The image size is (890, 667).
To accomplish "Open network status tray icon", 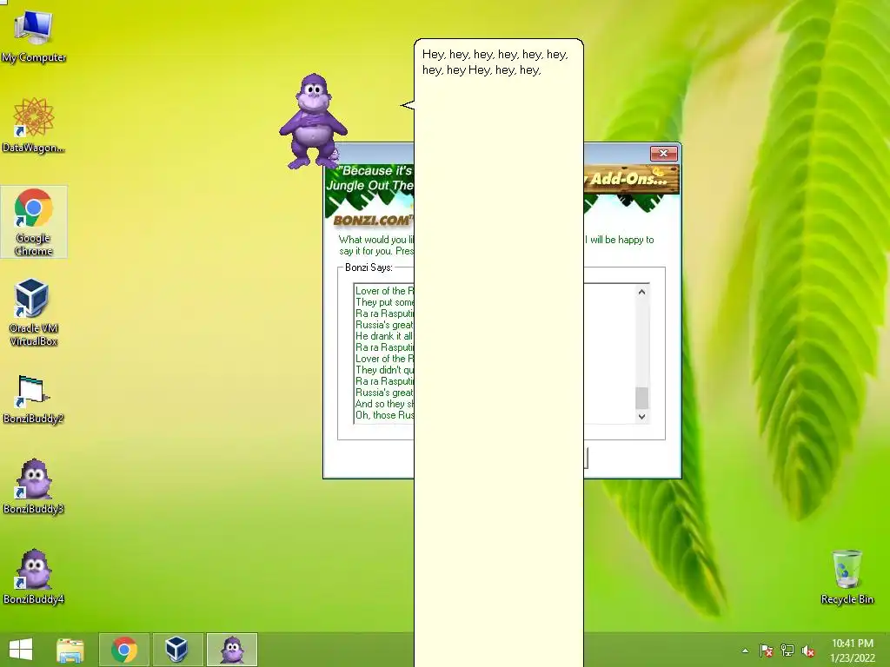I will pos(787,650).
